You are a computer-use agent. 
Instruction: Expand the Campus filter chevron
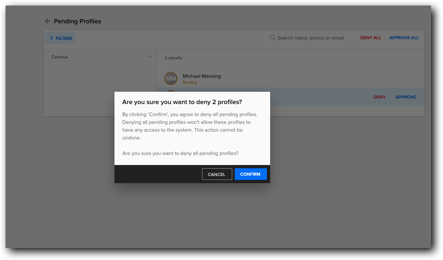pyautogui.click(x=150, y=57)
